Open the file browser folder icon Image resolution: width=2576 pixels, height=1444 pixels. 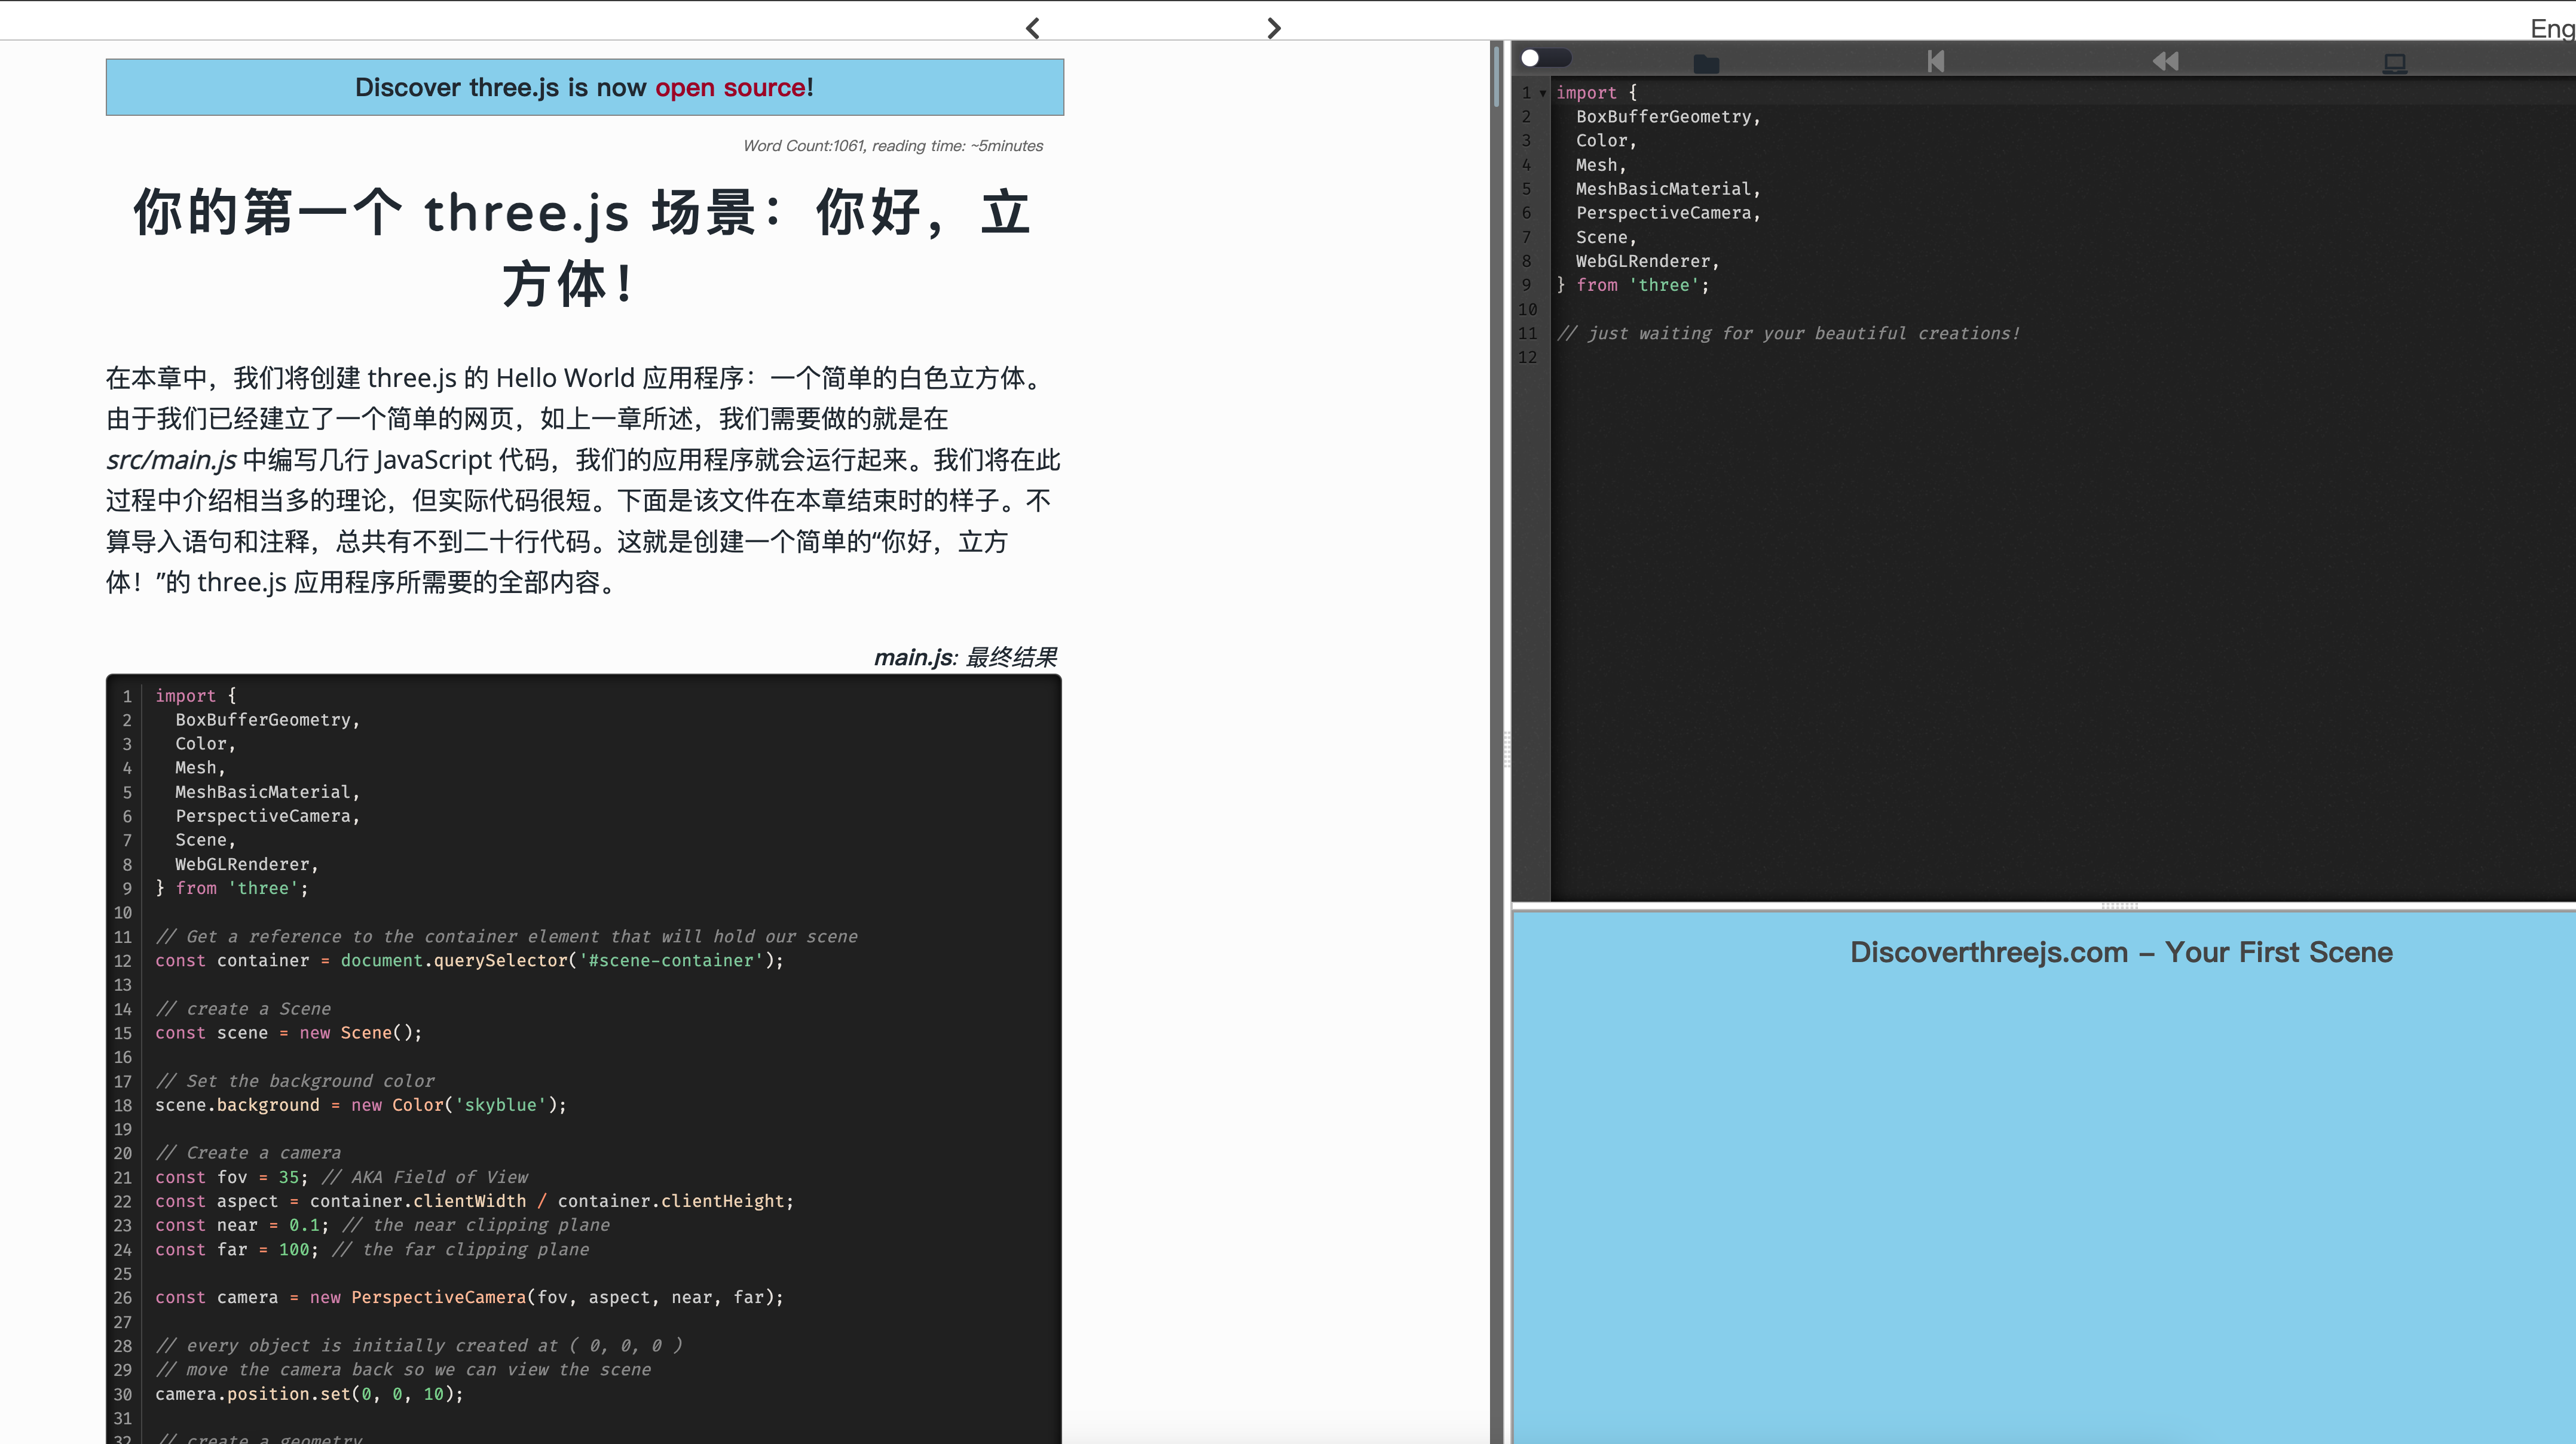pos(1706,63)
